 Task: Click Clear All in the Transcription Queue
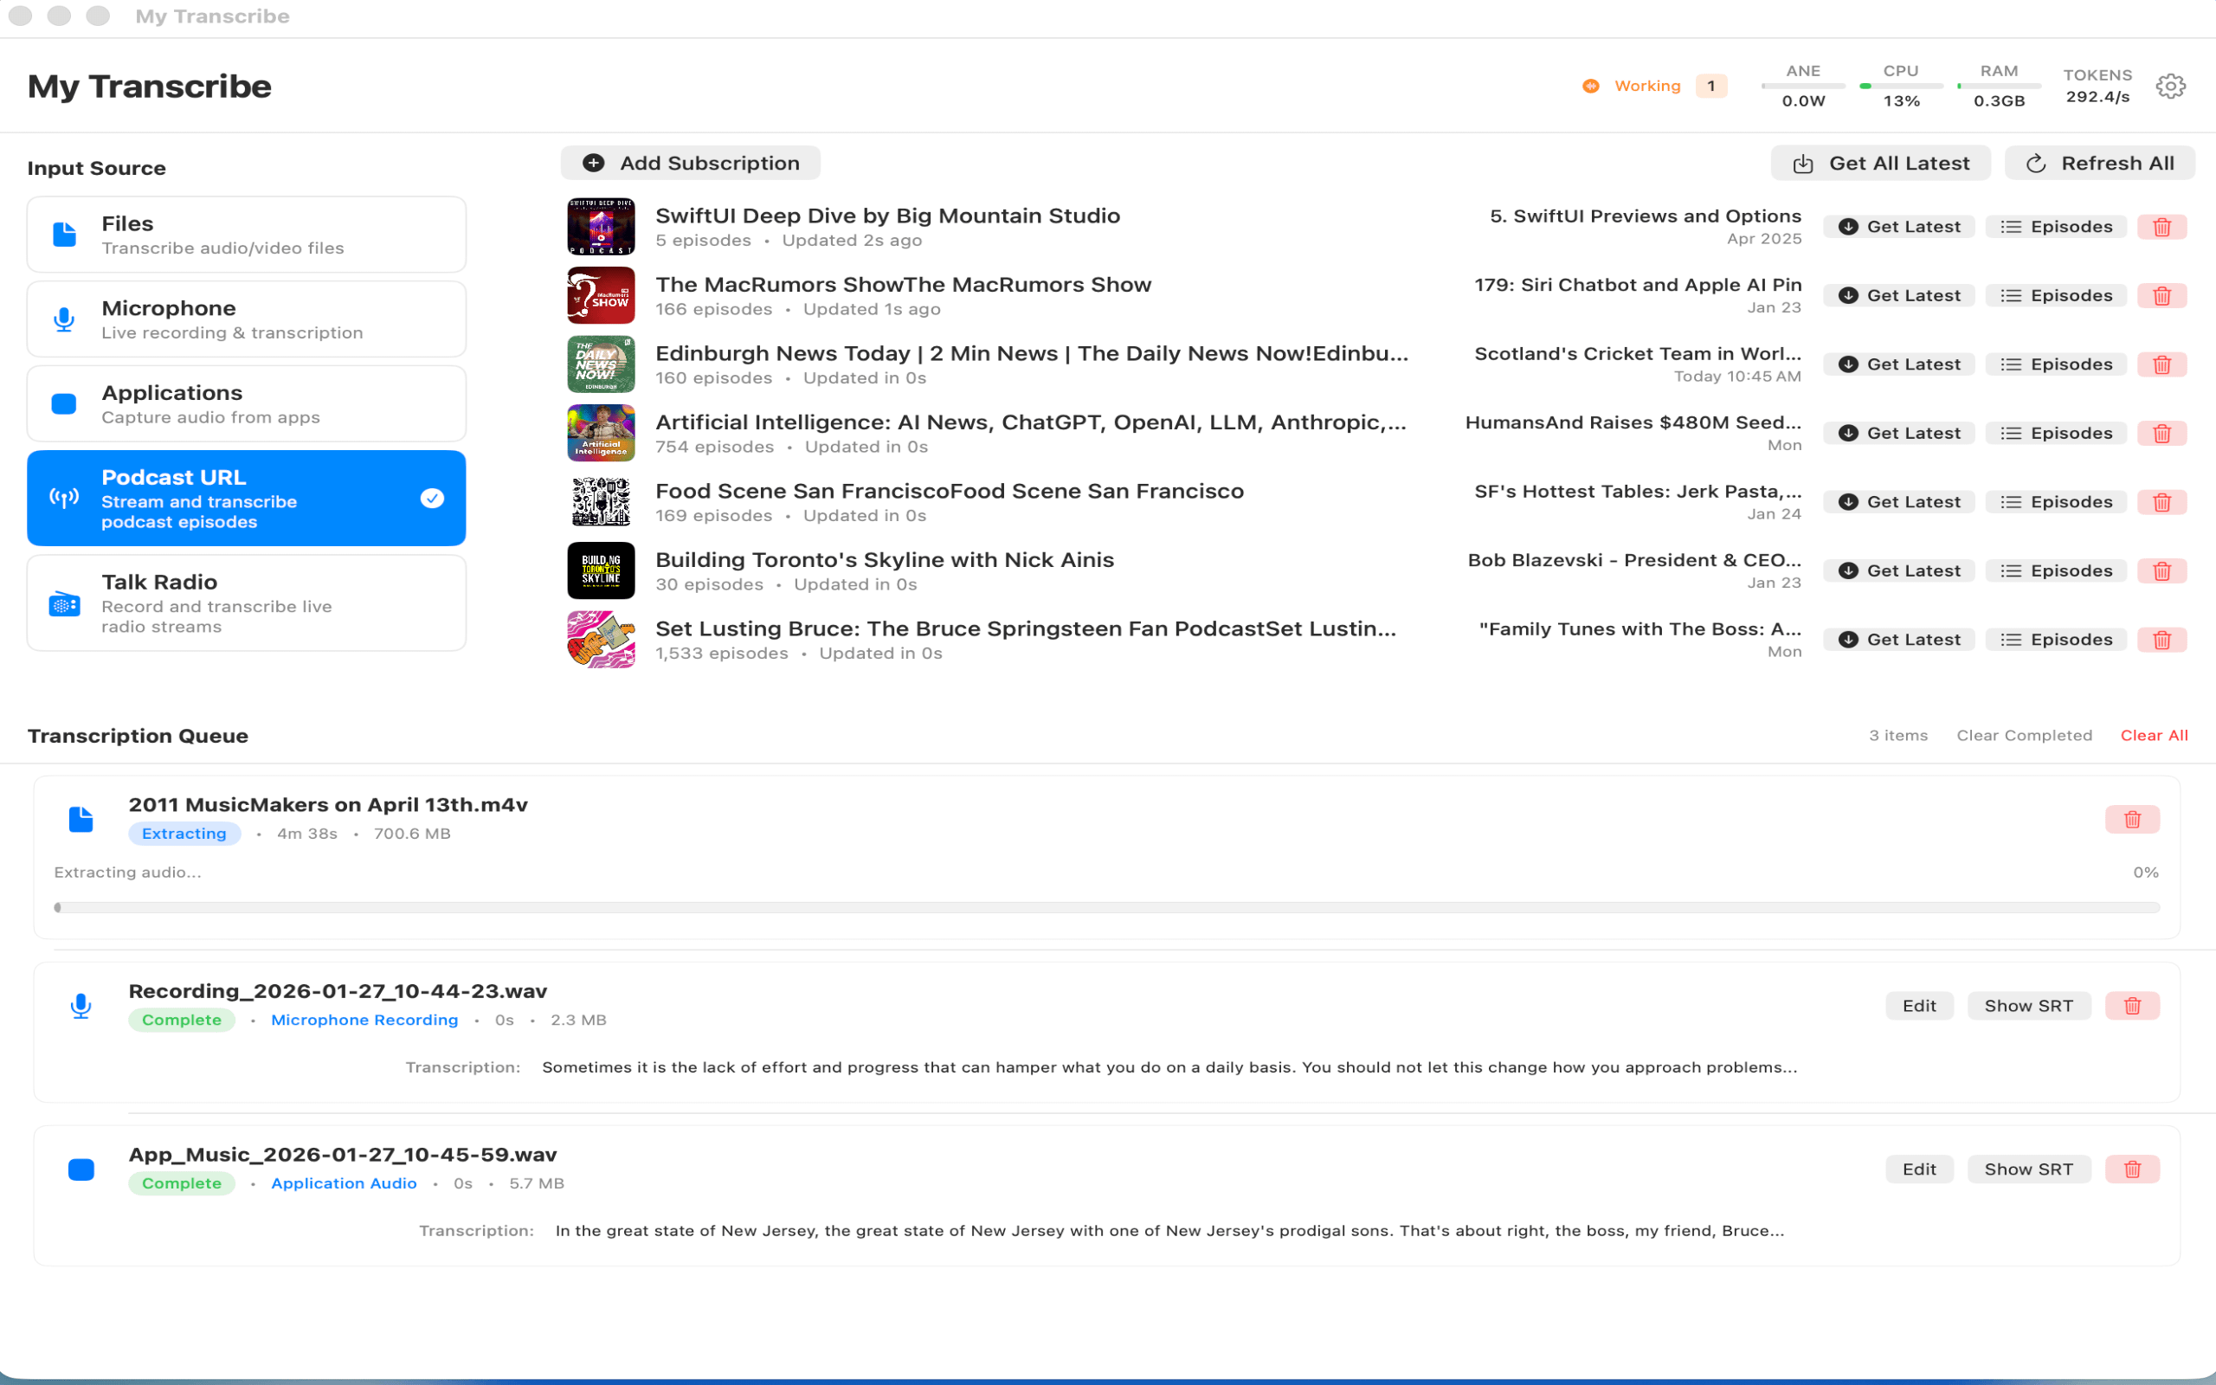tap(2154, 735)
